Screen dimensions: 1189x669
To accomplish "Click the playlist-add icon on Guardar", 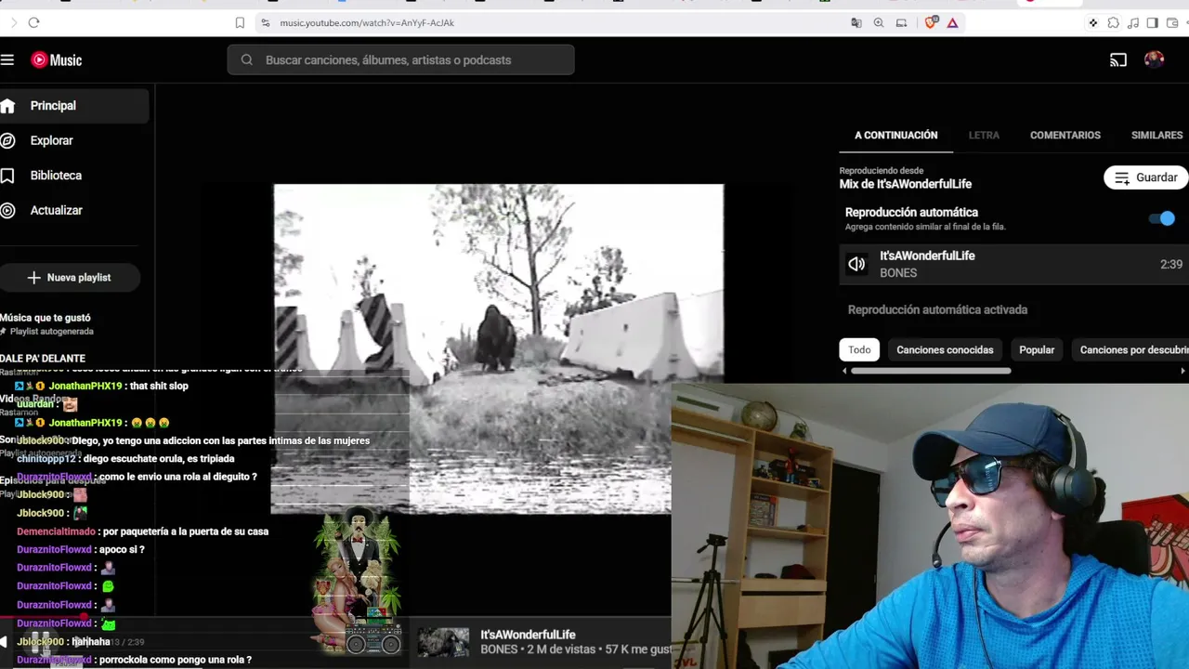I will click(1122, 177).
